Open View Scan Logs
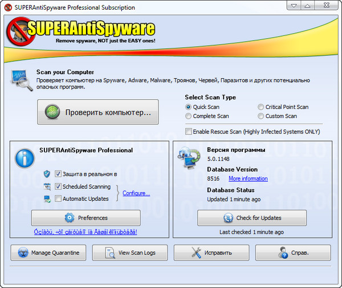Viewport: 342px width, 288px height. tap(131, 253)
